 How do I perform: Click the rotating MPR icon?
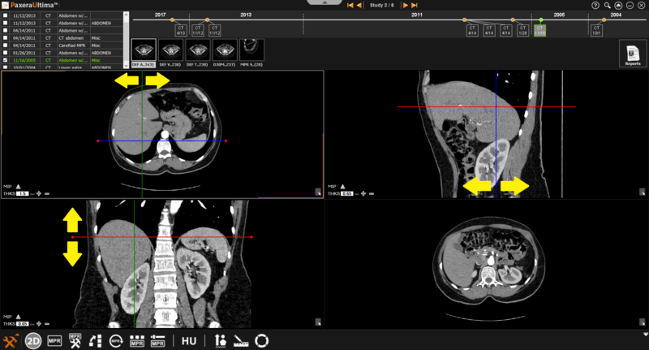[116, 341]
